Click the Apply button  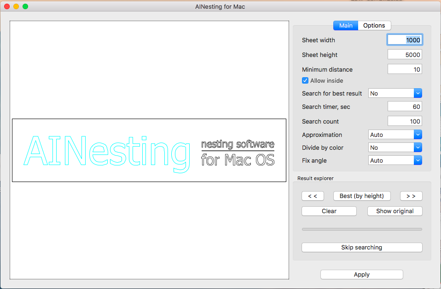tap(362, 274)
